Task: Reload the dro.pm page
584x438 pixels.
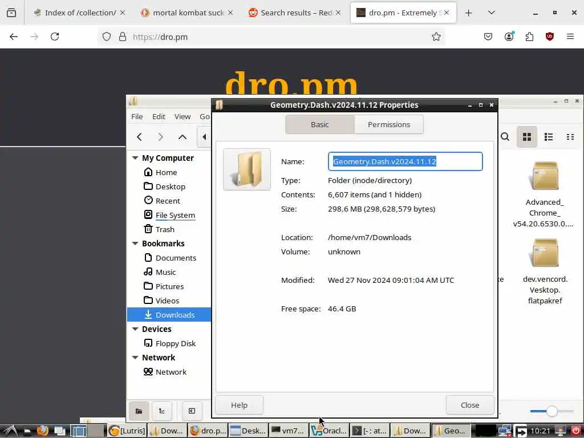Action: [x=55, y=36]
